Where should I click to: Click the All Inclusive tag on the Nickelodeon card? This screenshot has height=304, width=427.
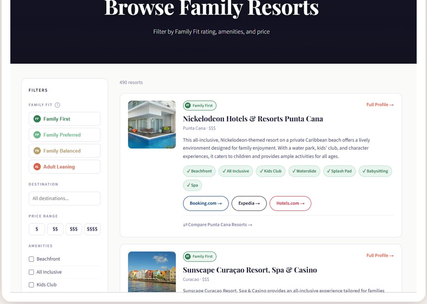click(236, 171)
